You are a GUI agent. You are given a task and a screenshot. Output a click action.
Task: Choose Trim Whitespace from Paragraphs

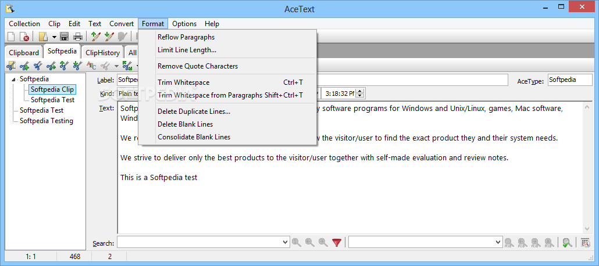coord(228,95)
